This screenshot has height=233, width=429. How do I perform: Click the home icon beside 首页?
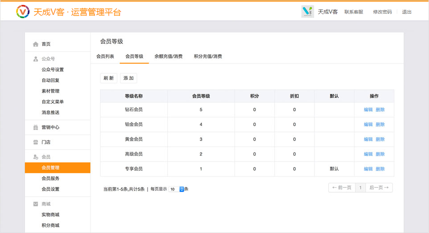click(x=36, y=44)
